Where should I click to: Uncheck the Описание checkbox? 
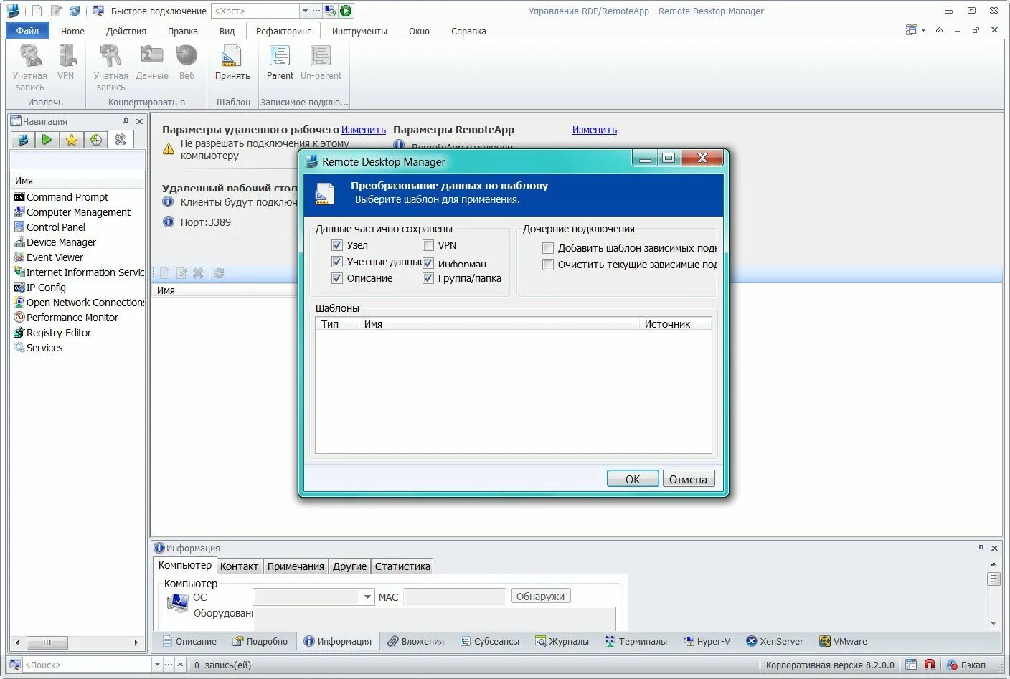coord(337,278)
